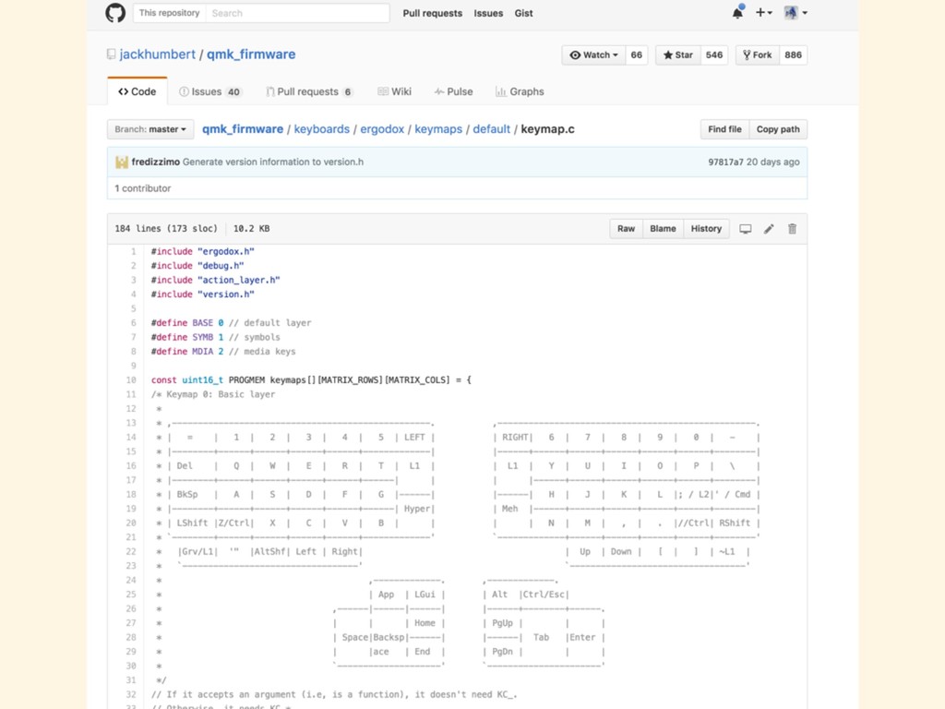Open the GitHub Octocat logo home page
The image size is (945, 709).
pyautogui.click(x=115, y=13)
